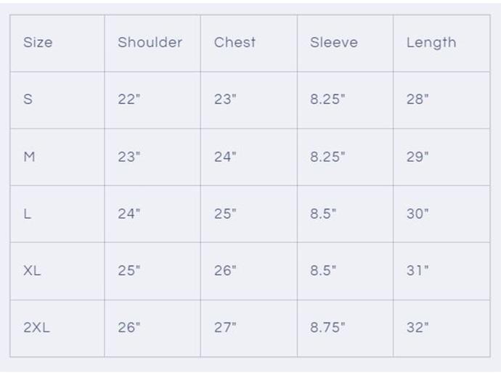This screenshot has width=501, height=375.
Task: Click the 27" chest value for 2XL
Action: [x=225, y=327]
